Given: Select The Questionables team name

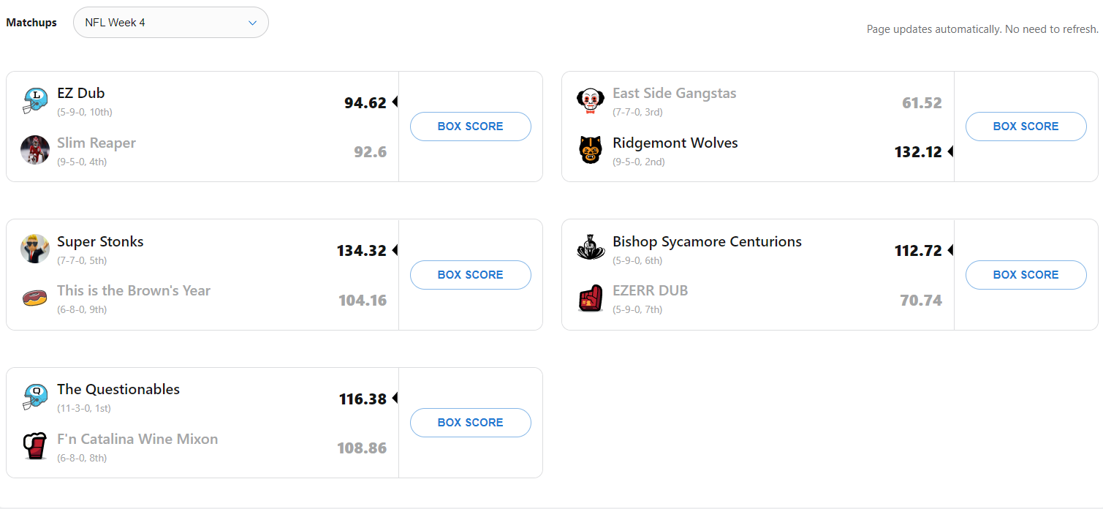Looking at the screenshot, I should [118, 390].
